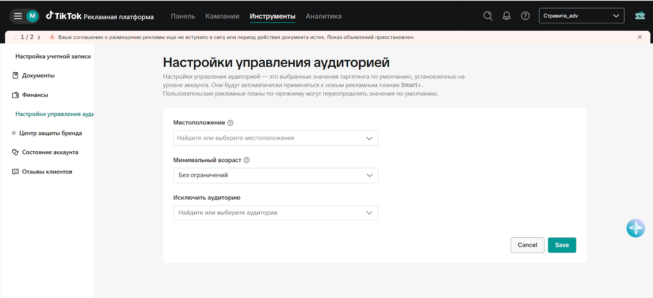Open the Аналитика tab
Screen dimensions: 653x298
[x=323, y=16]
